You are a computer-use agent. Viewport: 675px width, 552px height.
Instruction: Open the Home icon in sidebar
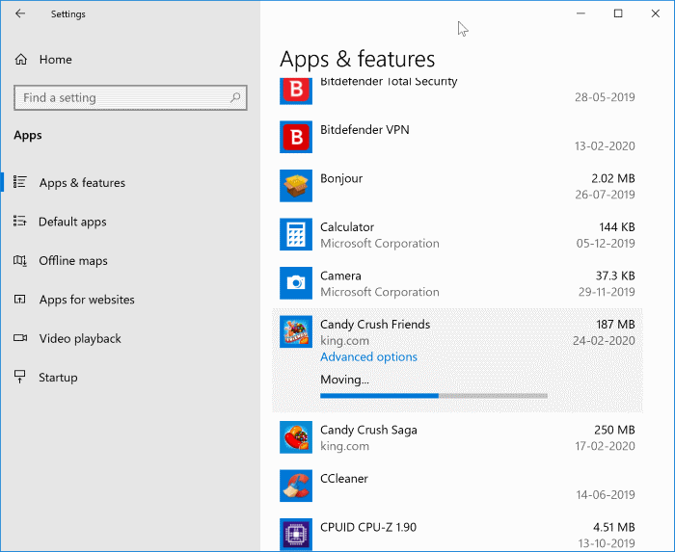click(x=20, y=60)
